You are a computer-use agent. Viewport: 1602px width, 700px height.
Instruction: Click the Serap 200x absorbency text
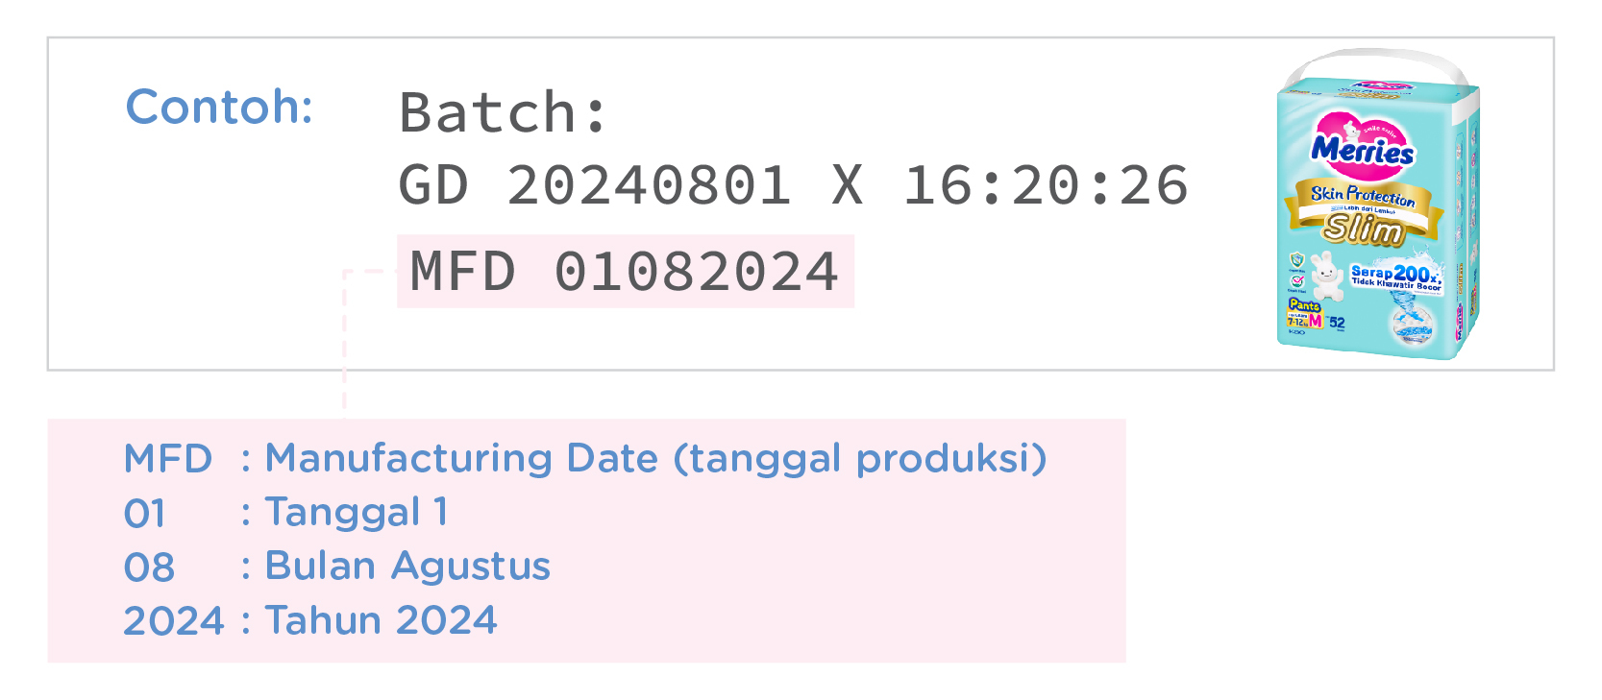point(1394,275)
